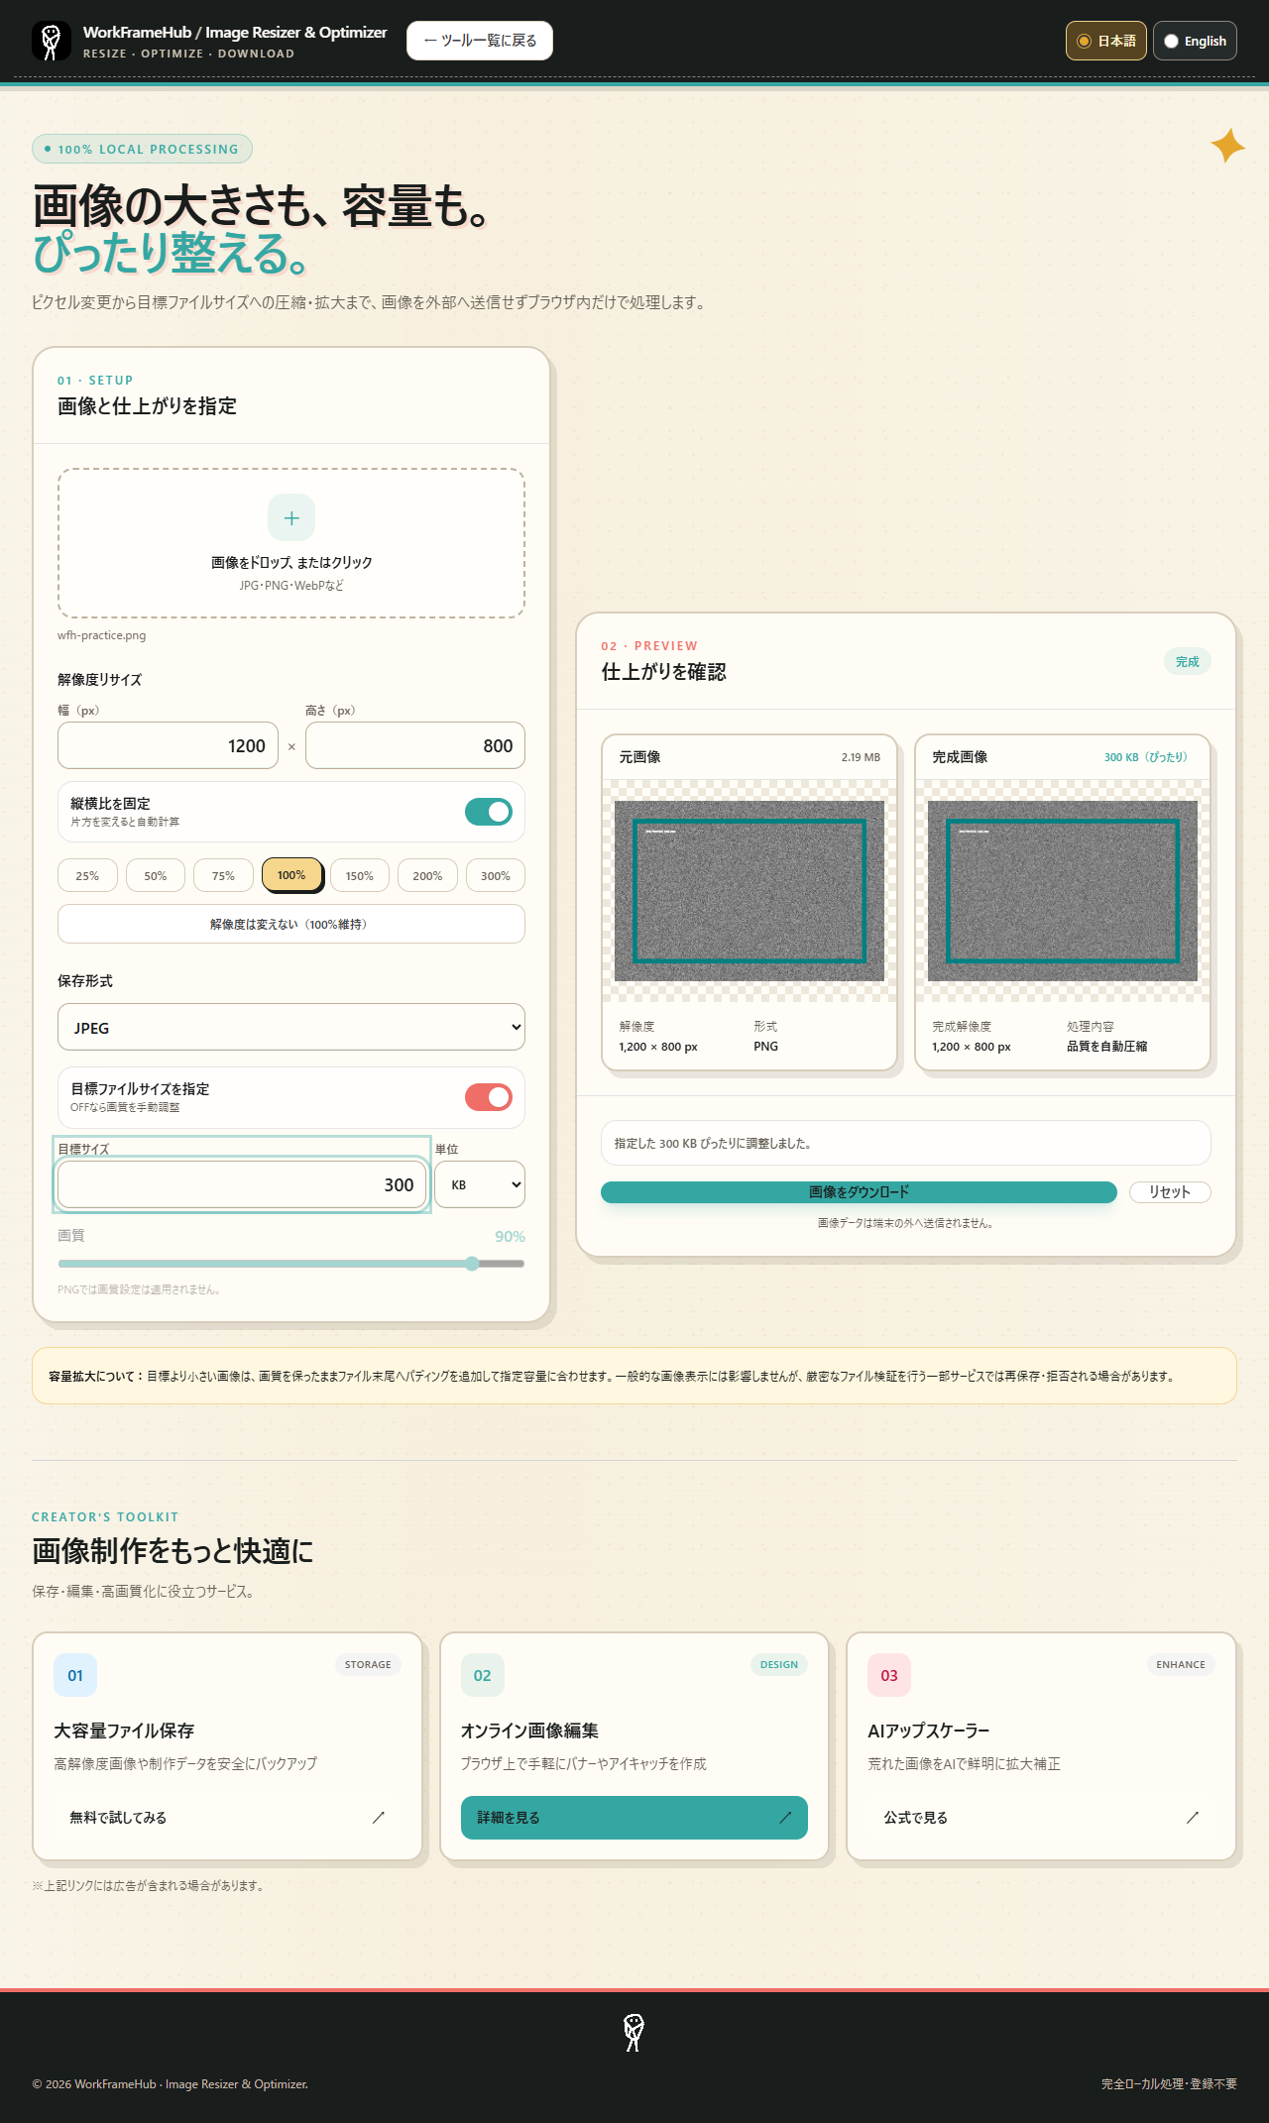The width and height of the screenshot is (1269, 2123).
Task: Click arrow icon on 詳細を見る button
Action: (x=785, y=1817)
